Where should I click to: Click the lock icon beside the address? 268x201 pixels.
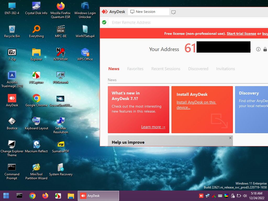(265, 49)
